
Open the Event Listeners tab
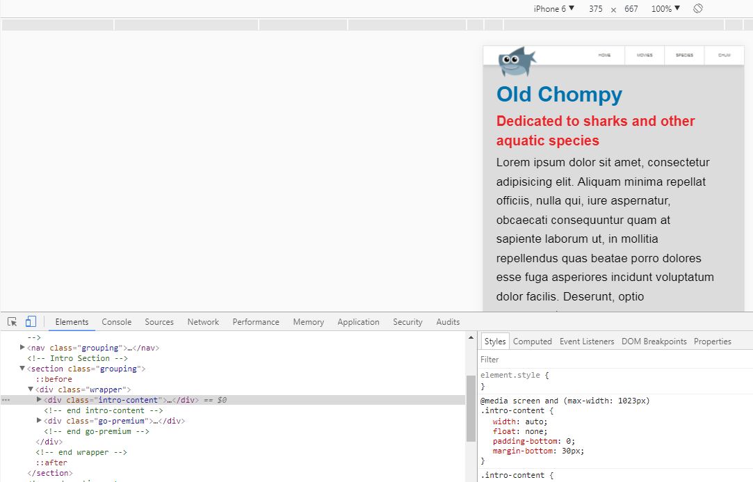[587, 342]
